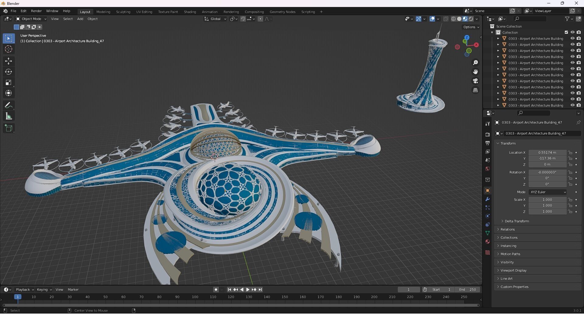Switch to the Shading workspace tab
The image size is (584, 316).
[190, 12]
